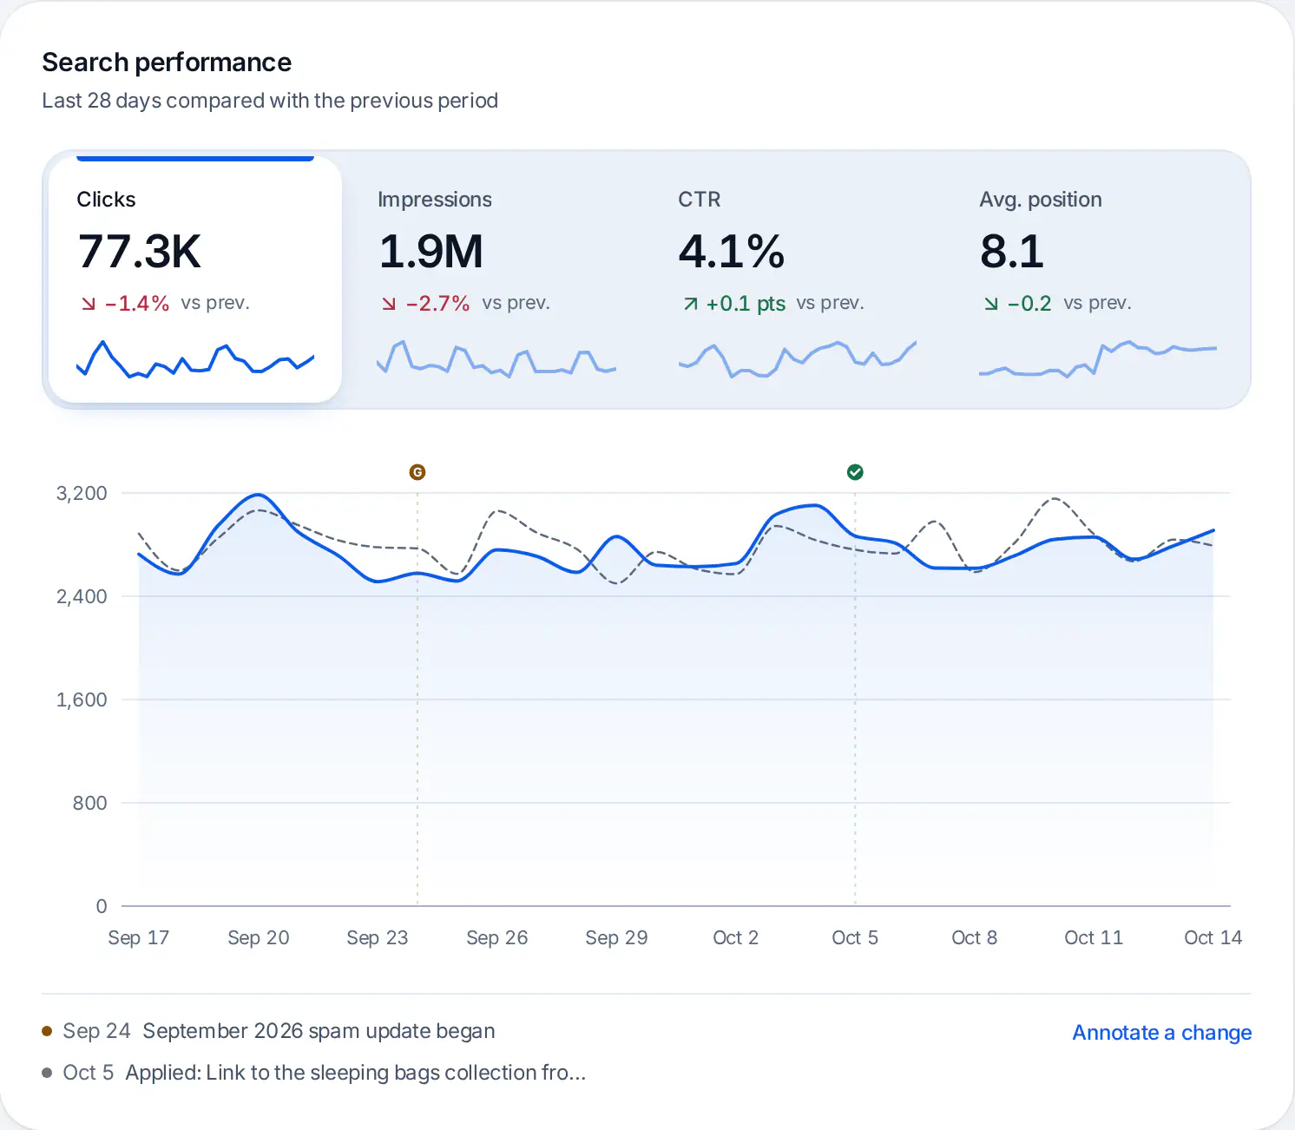Click the Sep 26 x-axis label
This screenshot has height=1130, width=1295.
[x=497, y=938]
